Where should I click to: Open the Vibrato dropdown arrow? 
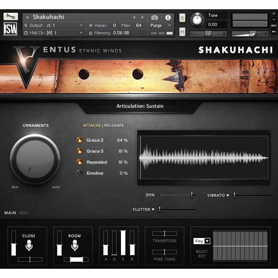point(228,195)
